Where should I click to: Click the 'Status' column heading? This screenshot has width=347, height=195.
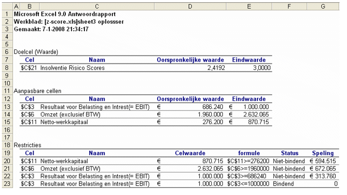point(290,153)
